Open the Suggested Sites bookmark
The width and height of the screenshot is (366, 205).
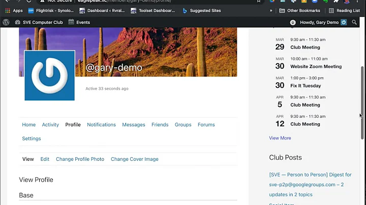201,11
